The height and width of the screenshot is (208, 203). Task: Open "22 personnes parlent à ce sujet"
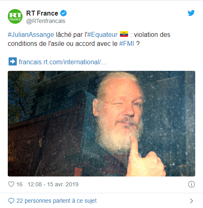coord(56,201)
